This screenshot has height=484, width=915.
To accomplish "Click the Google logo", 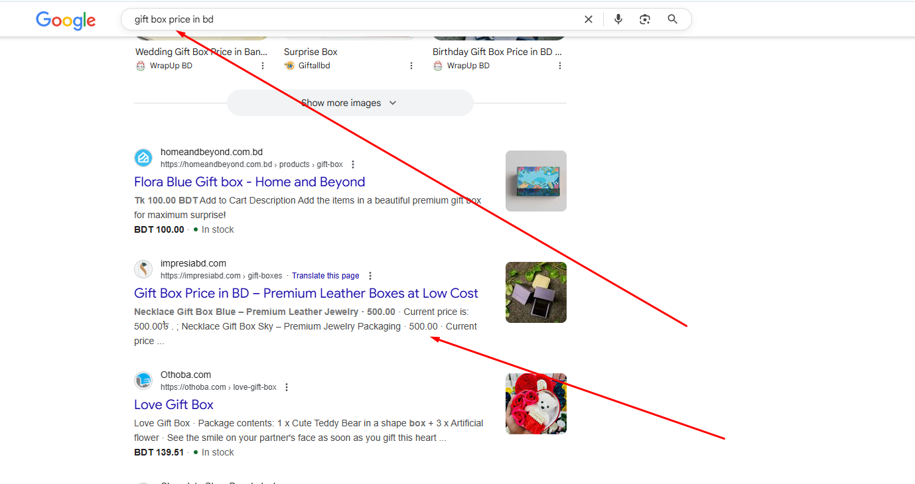I will [66, 20].
